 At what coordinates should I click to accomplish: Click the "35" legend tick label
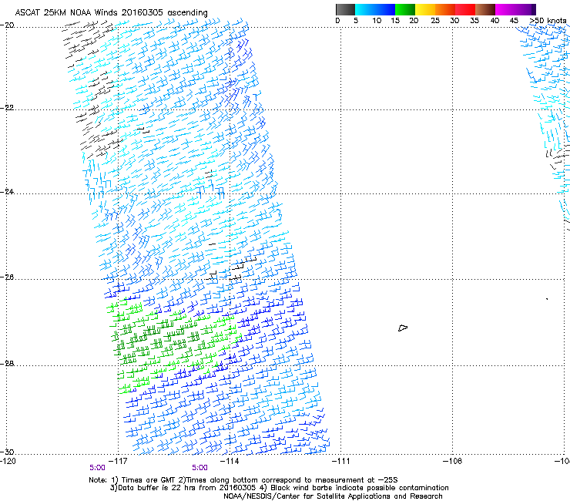point(474,21)
